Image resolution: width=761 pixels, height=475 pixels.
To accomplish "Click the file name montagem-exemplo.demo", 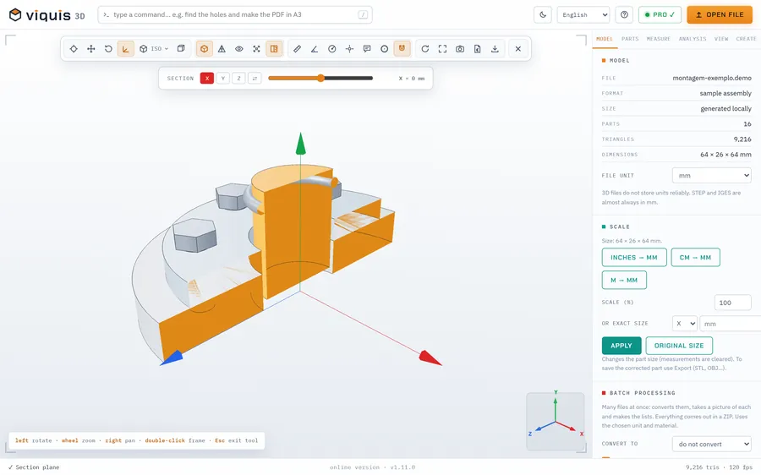I will pyautogui.click(x=711, y=78).
